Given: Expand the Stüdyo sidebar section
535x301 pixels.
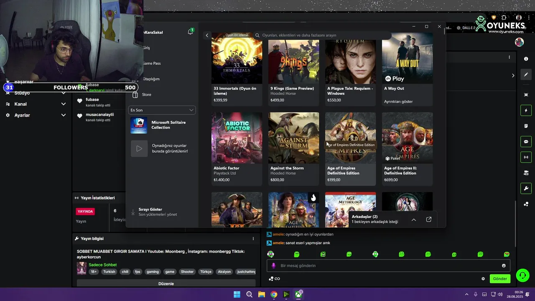Looking at the screenshot, I should (64, 93).
